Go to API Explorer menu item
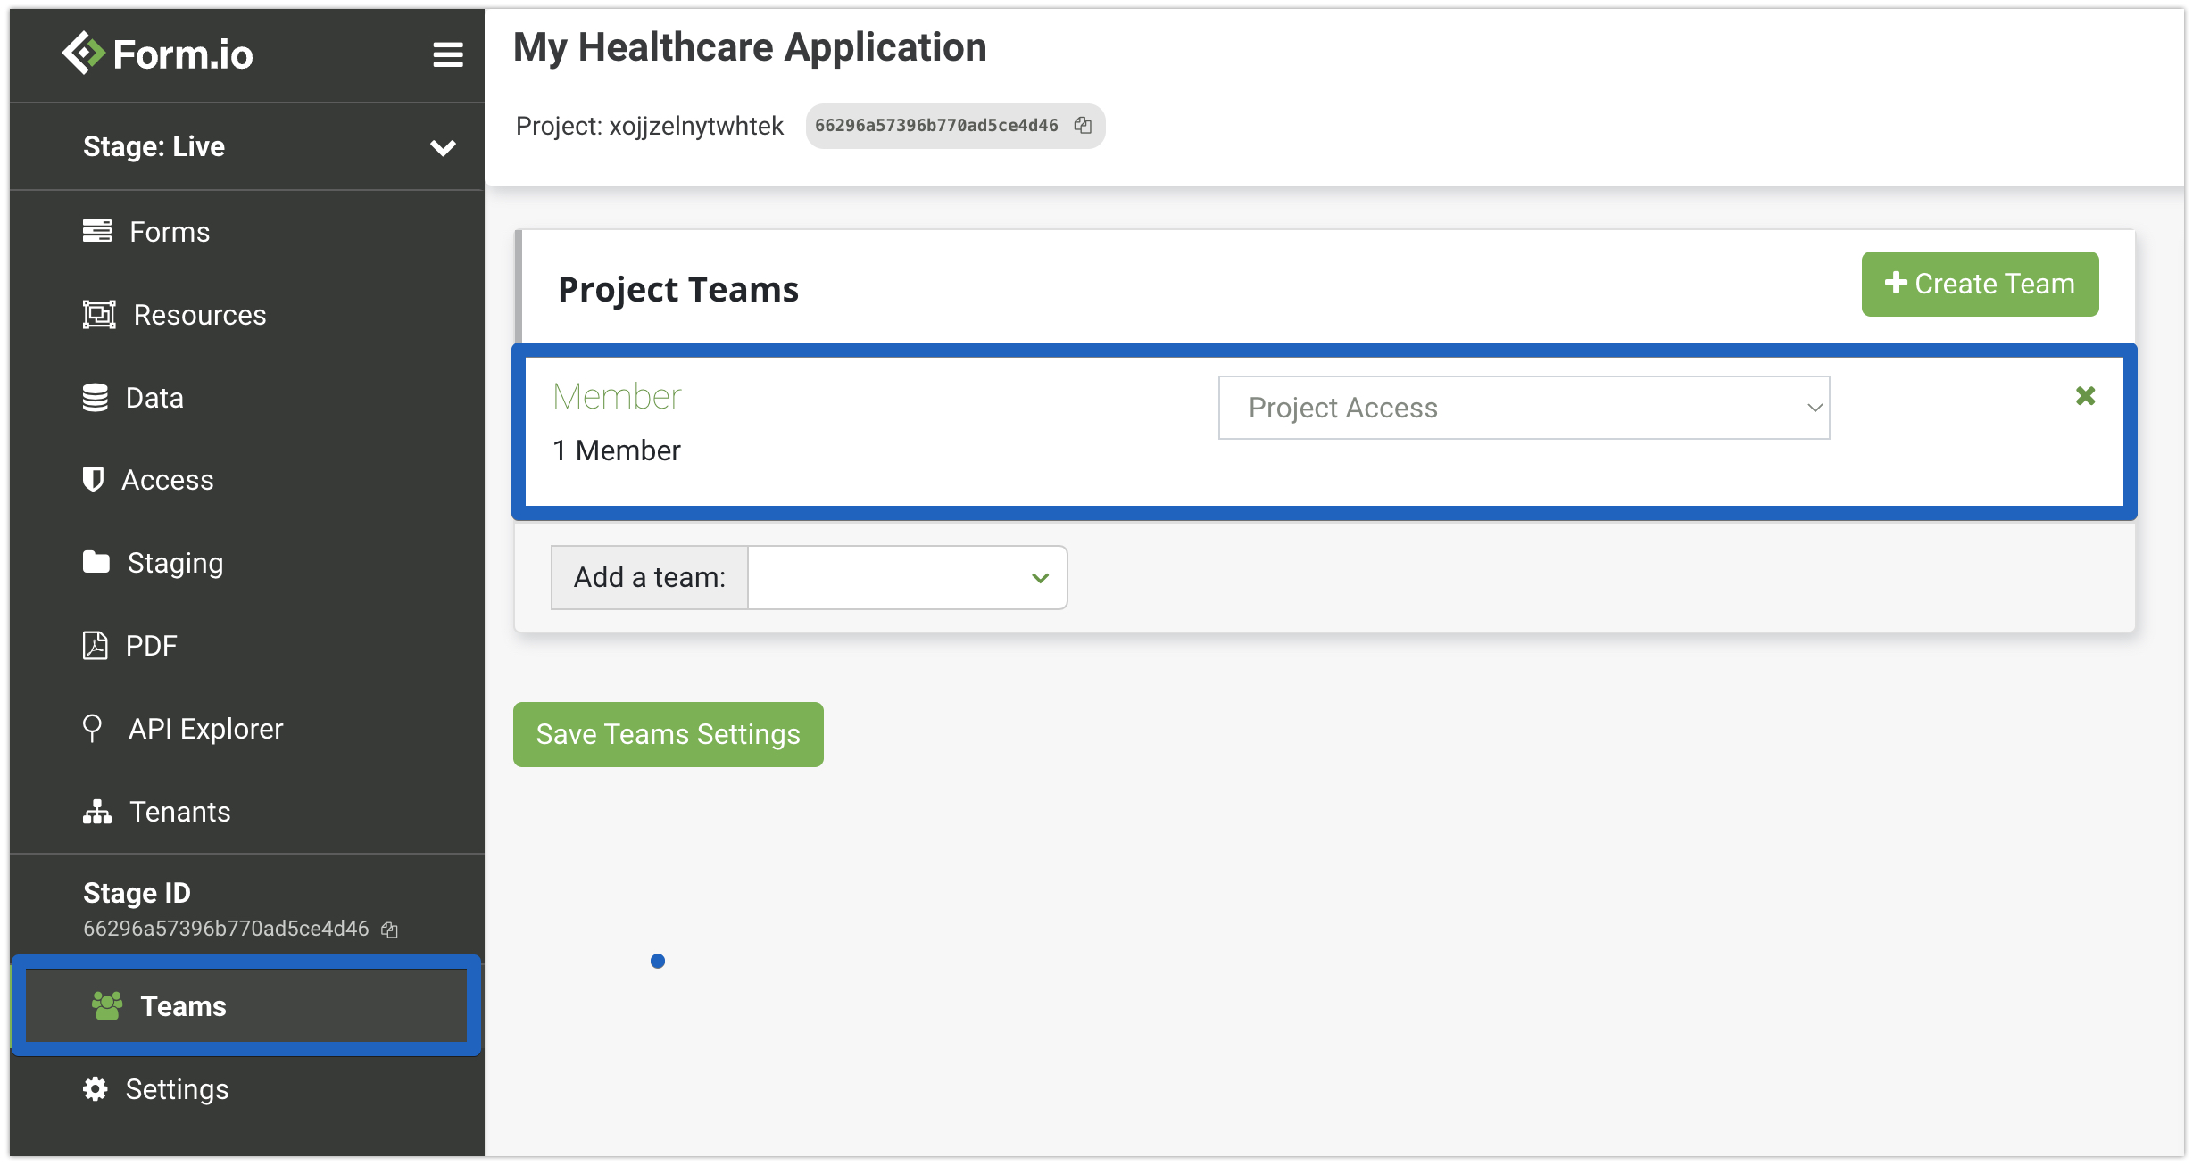2193x1165 pixels. pos(205,729)
